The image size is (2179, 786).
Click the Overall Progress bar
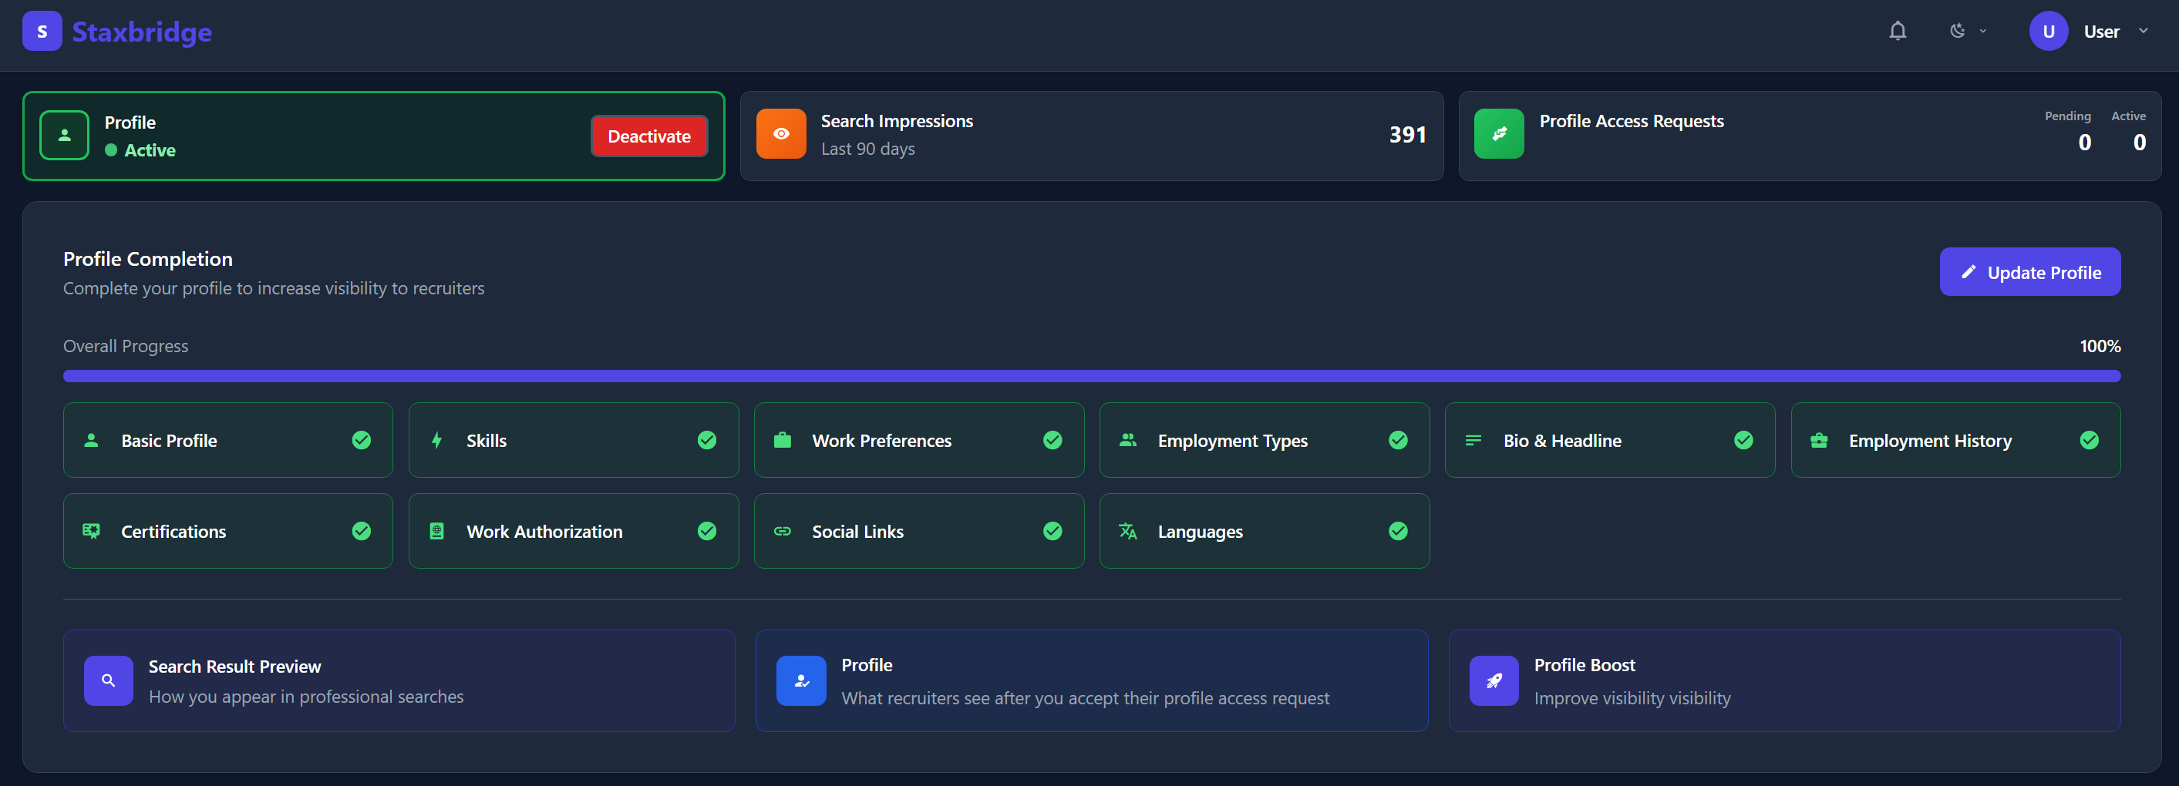tap(1091, 375)
